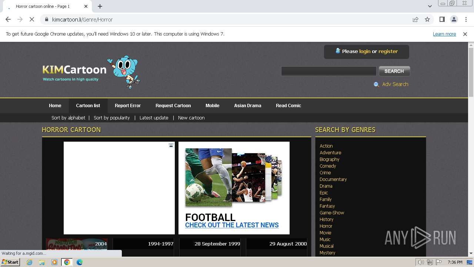
Task: Close the Horror cartoon tab
Action: pos(86,6)
